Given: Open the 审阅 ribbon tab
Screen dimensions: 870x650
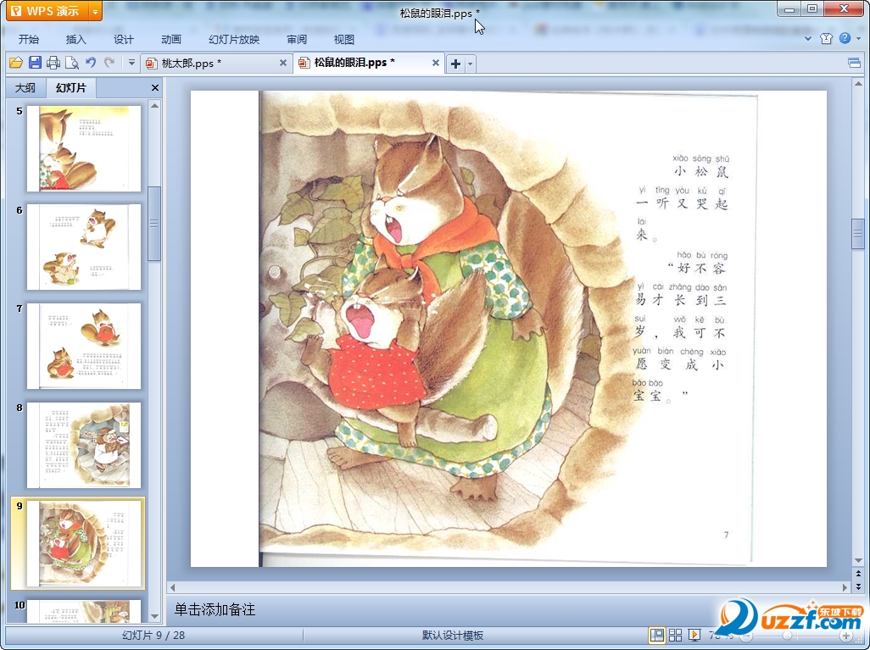Looking at the screenshot, I should click(x=297, y=39).
